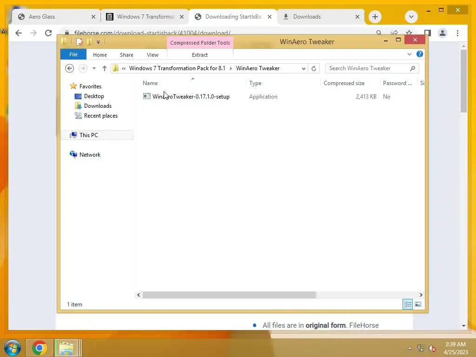Switch to Windows 7 Transformation browser tab
The height and width of the screenshot is (357, 476).
click(145, 17)
